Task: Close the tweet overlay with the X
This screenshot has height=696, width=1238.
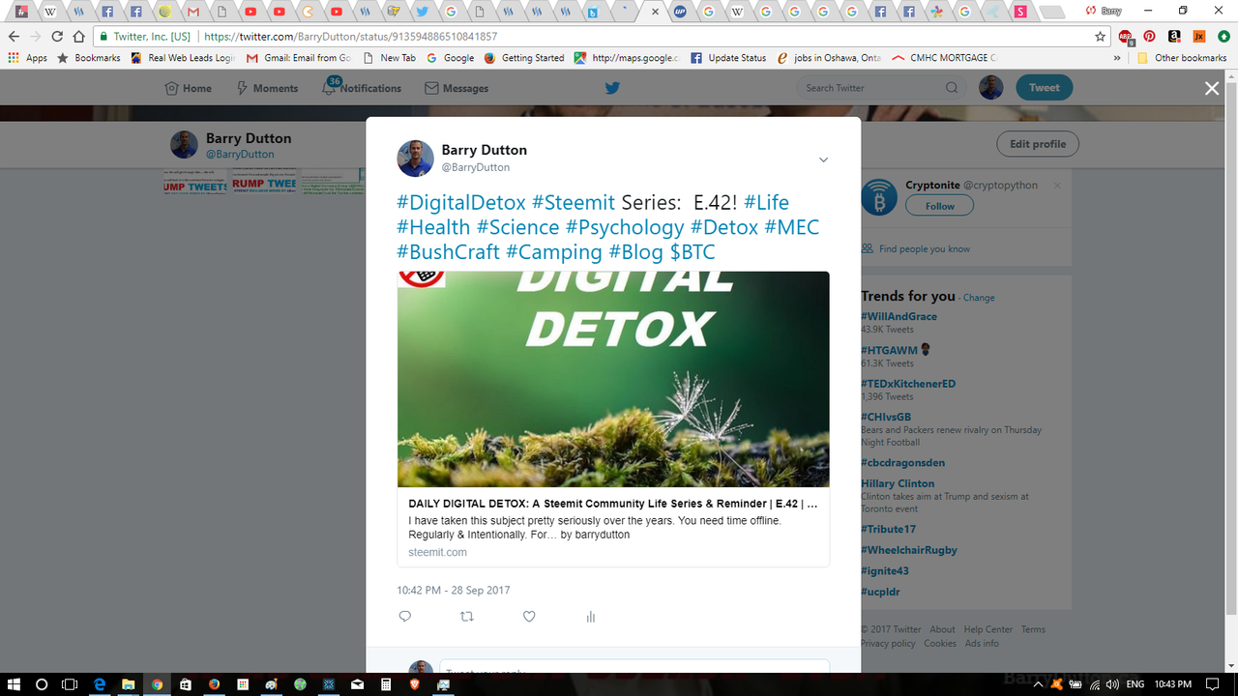Action: point(1212,88)
